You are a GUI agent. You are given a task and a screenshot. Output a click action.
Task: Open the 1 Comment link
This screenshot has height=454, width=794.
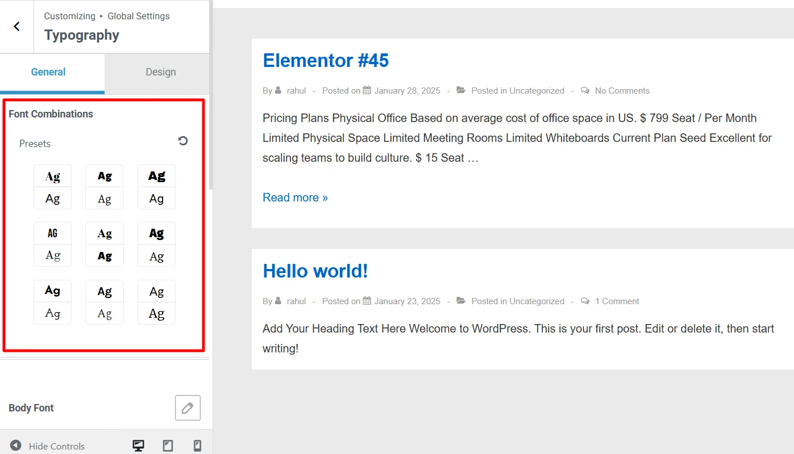coord(617,301)
